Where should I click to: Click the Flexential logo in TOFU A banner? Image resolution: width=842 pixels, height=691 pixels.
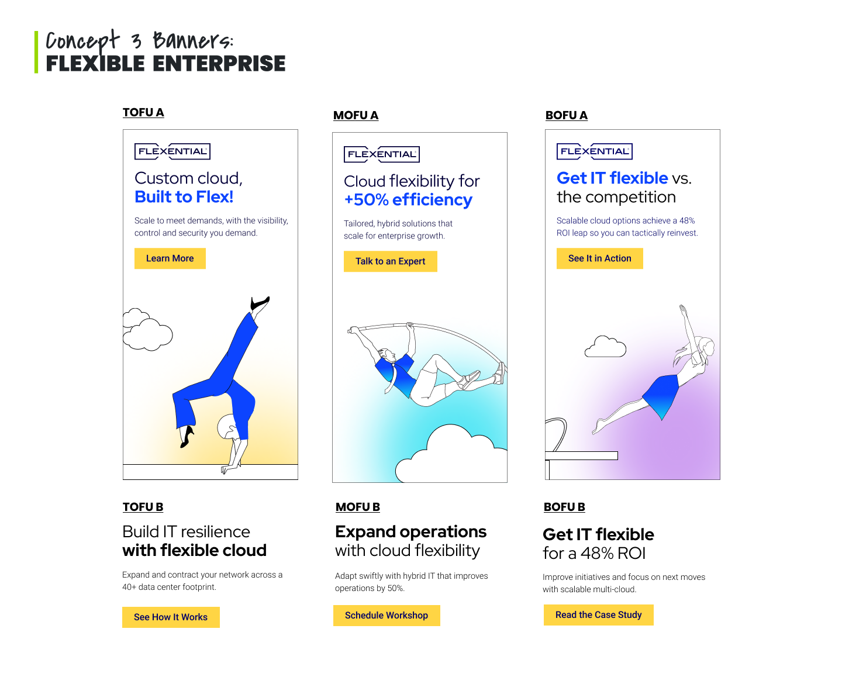[172, 151]
